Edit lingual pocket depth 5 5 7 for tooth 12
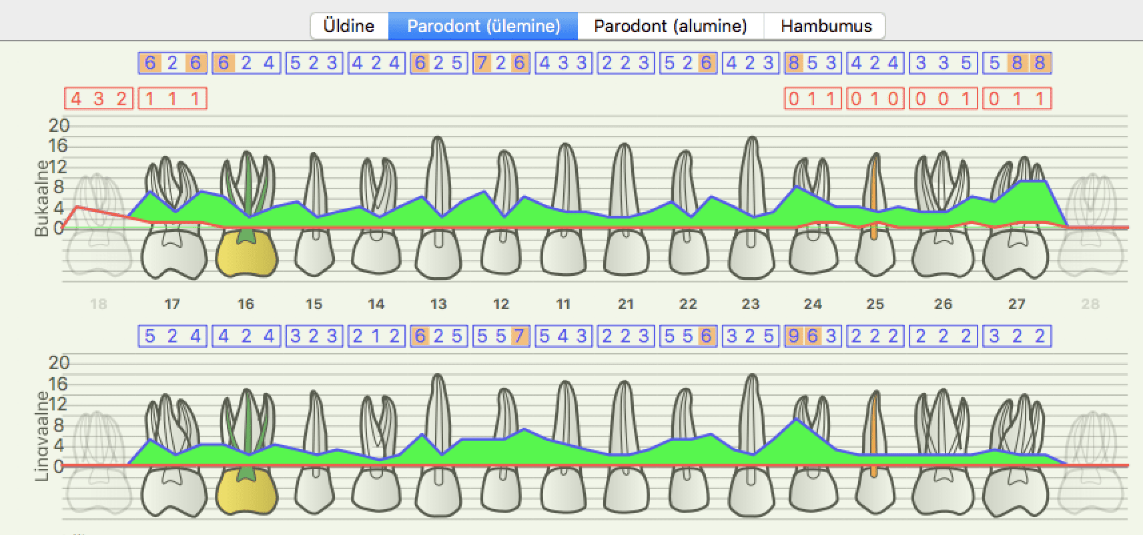The image size is (1143, 535). click(x=500, y=336)
